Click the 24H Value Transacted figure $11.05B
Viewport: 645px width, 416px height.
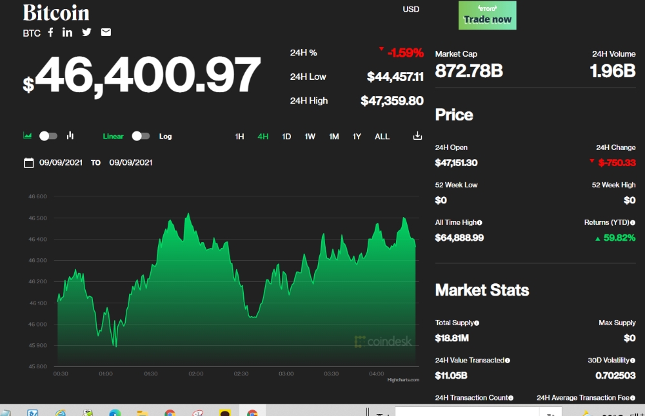click(451, 375)
